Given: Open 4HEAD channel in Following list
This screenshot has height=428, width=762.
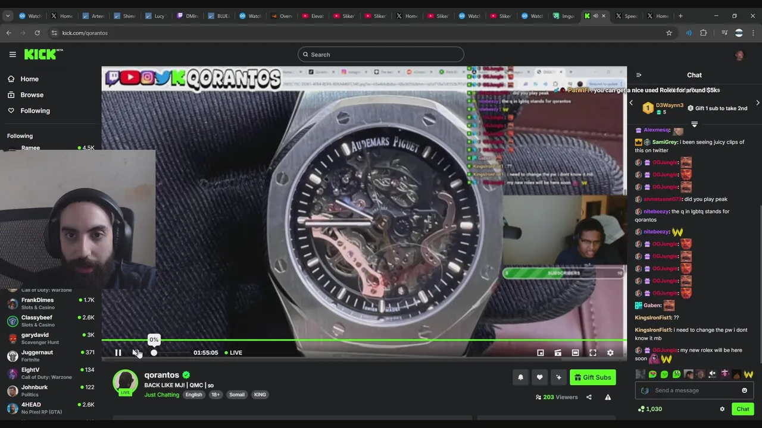Looking at the screenshot, I should tap(51, 408).
